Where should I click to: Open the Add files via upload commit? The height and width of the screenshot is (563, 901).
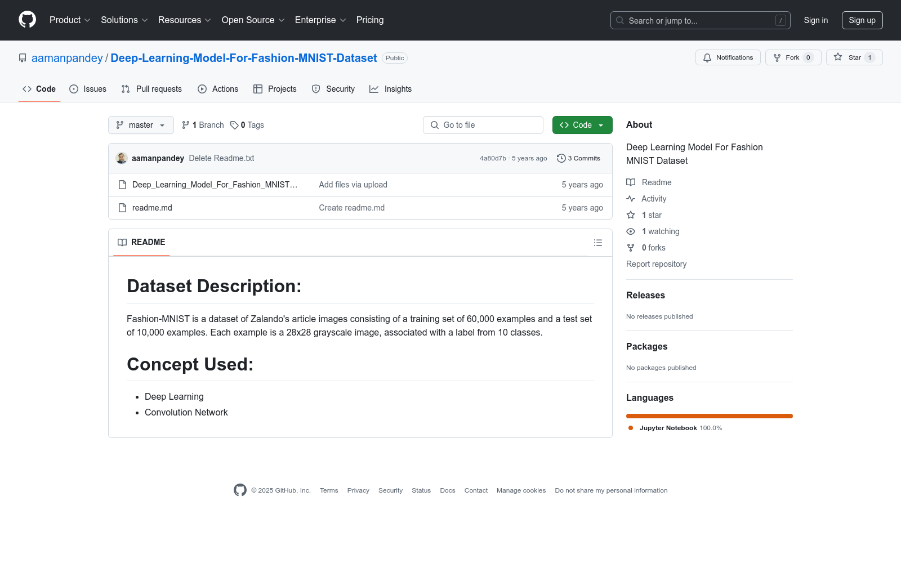point(353,185)
